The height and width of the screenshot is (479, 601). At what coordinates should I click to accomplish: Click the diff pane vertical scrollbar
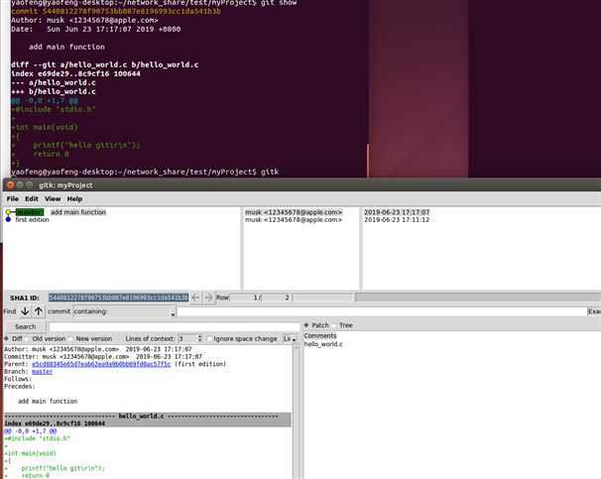(298, 412)
